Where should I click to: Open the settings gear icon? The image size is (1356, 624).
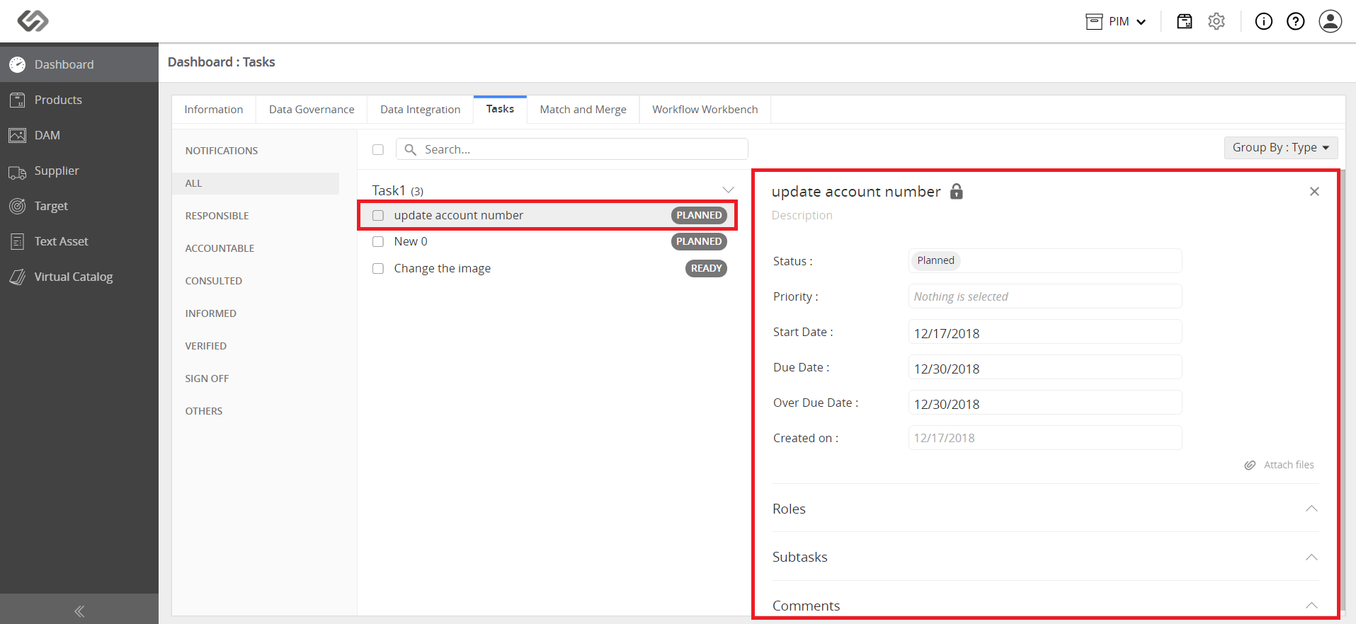click(1217, 21)
